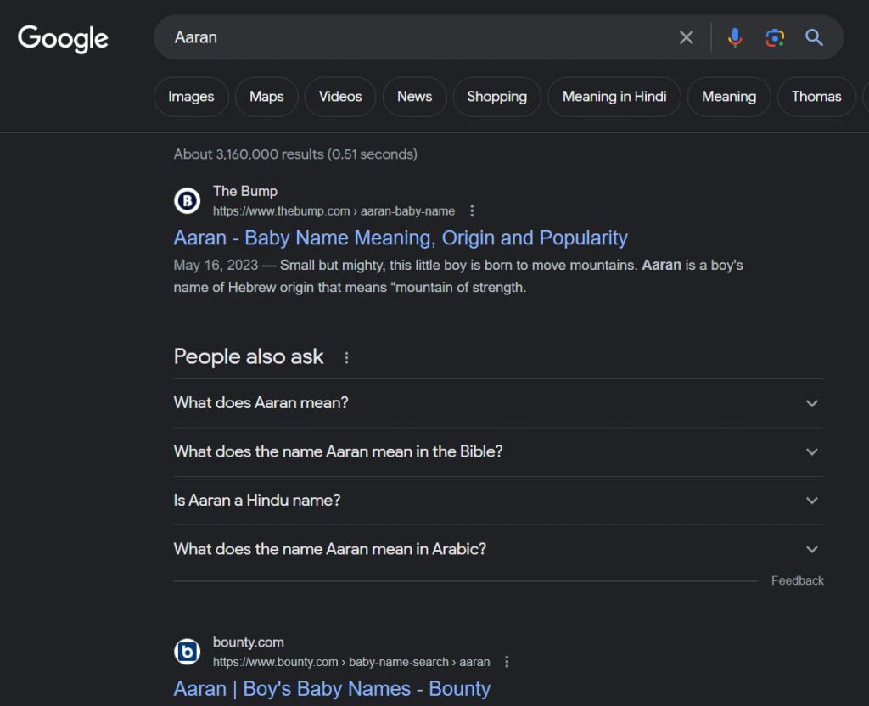Screen dimensions: 869x706
Task: Switch to the Maps filter
Action: (x=266, y=97)
